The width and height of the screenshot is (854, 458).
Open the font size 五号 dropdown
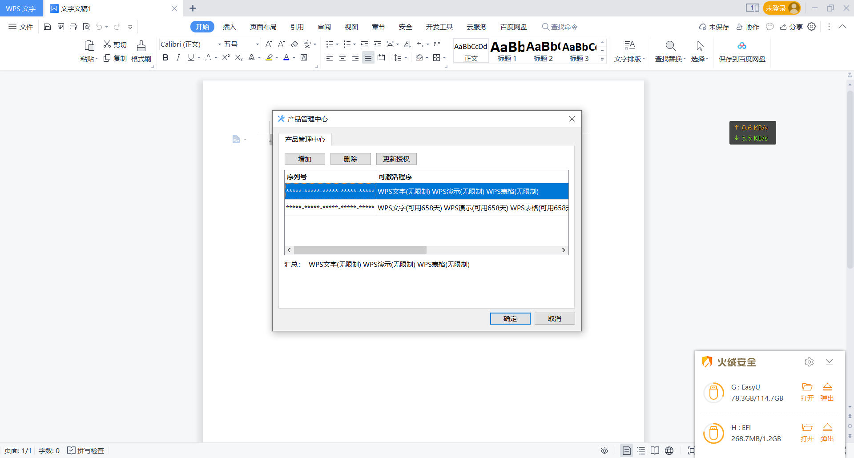pyautogui.click(x=257, y=44)
